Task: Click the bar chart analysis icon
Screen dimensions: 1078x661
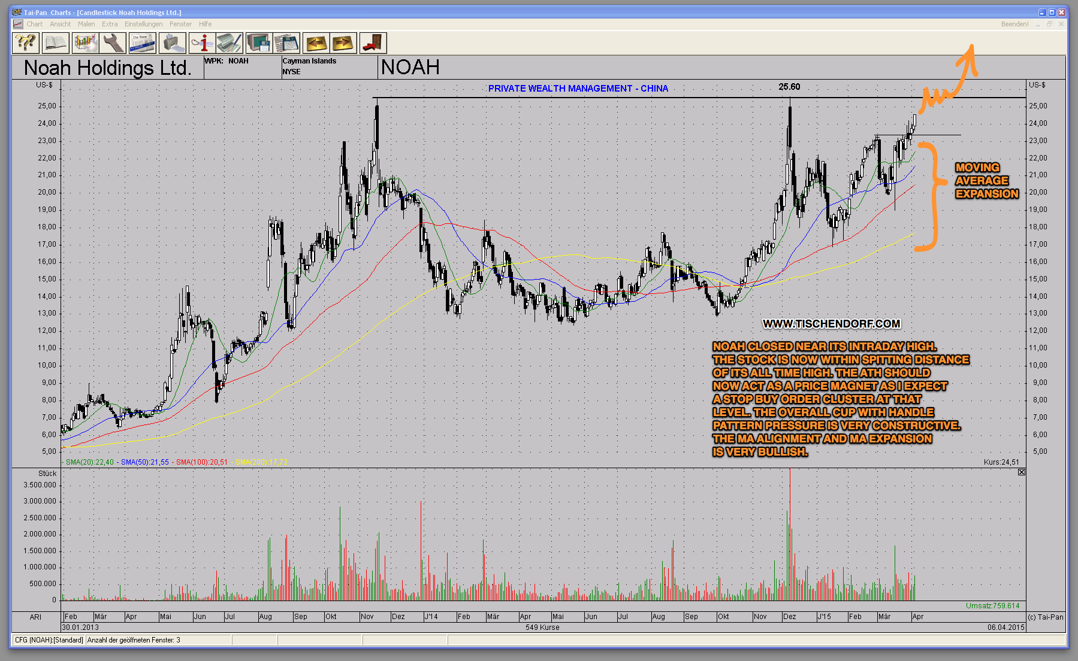Action: (85, 43)
